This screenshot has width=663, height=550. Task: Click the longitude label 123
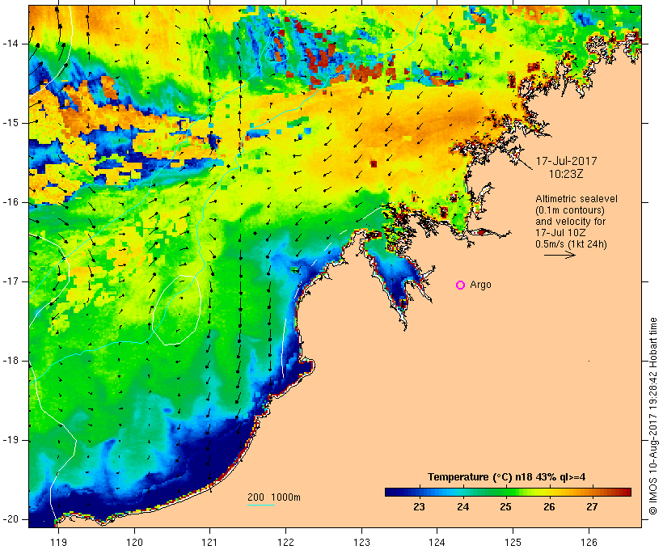pos(361,542)
